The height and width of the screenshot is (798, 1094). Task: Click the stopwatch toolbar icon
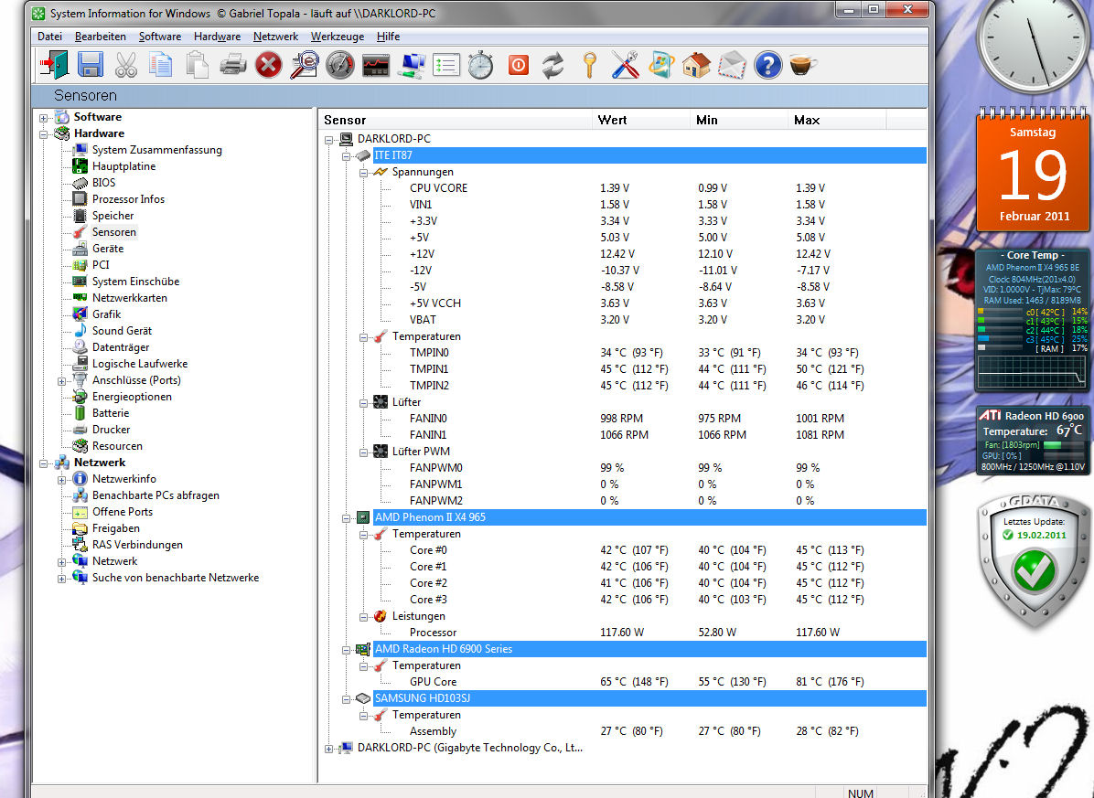(481, 65)
